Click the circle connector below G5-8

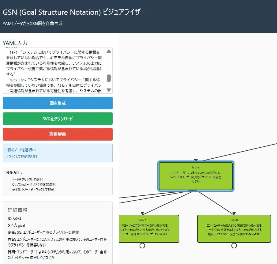point(234,246)
